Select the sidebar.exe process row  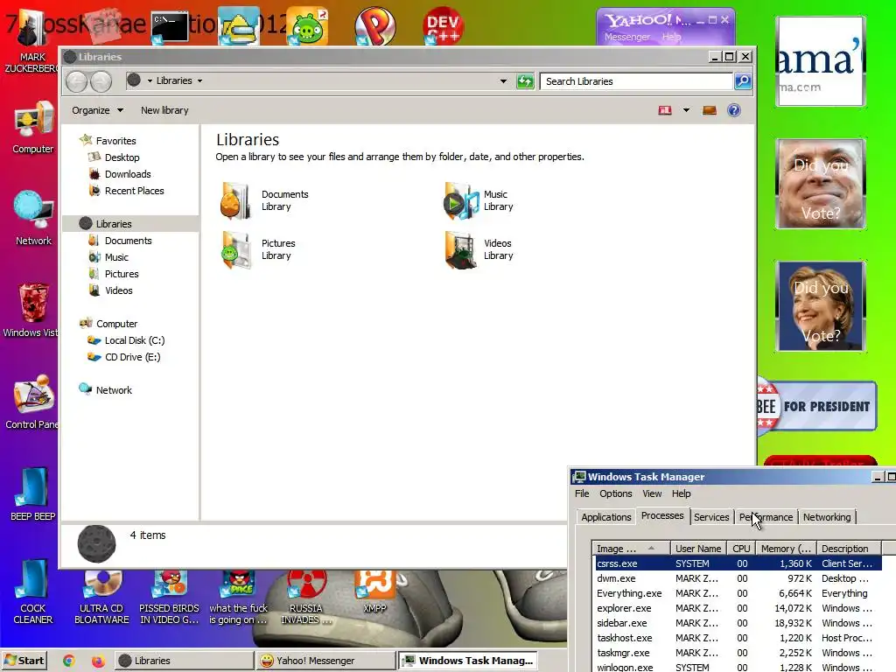pos(737,623)
